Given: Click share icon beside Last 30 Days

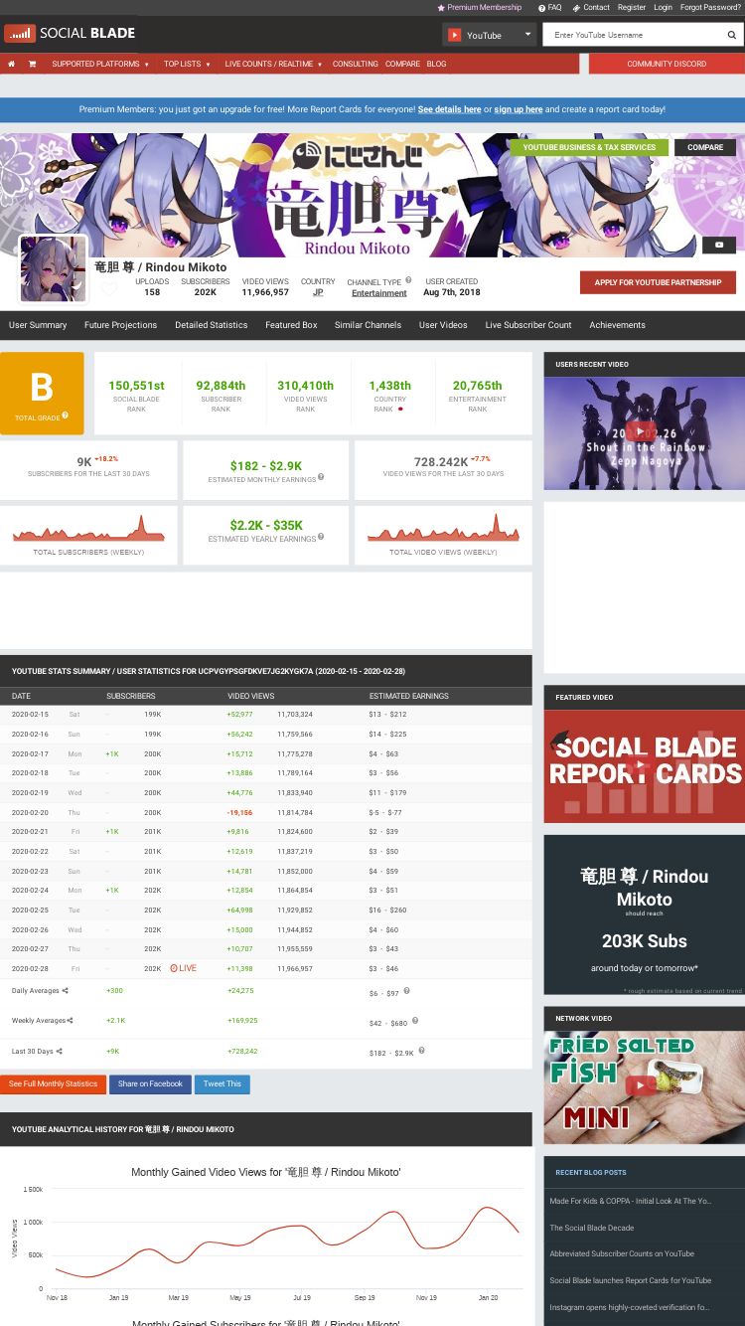Looking at the screenshot, I should [x=59, y=1051].
